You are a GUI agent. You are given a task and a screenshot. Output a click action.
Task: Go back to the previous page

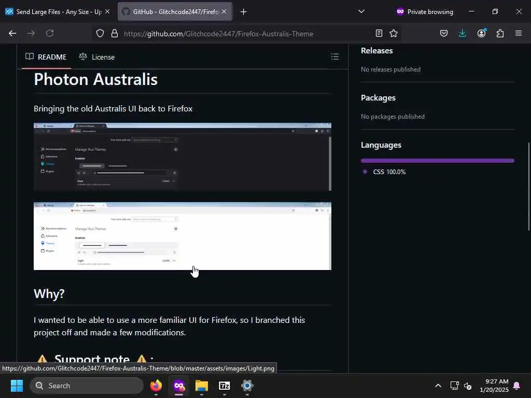(12, 33)
